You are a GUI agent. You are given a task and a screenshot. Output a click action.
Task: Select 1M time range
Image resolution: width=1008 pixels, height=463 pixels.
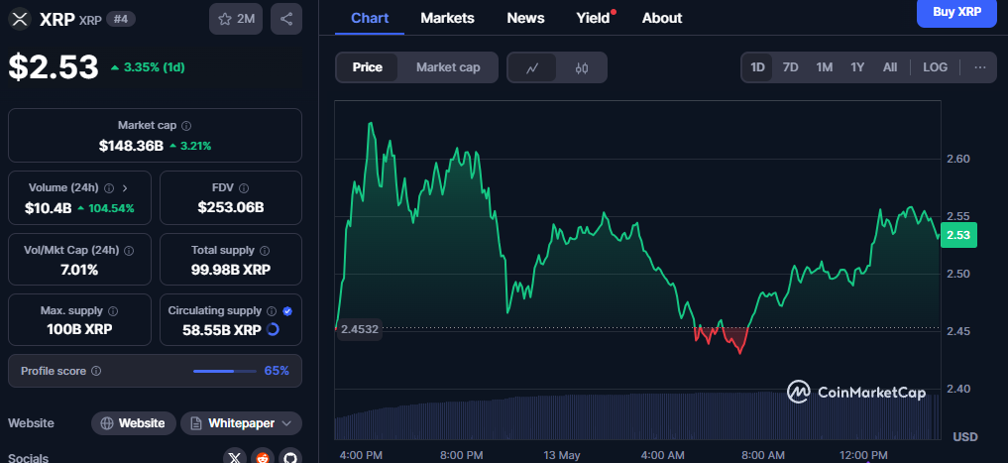825,67
